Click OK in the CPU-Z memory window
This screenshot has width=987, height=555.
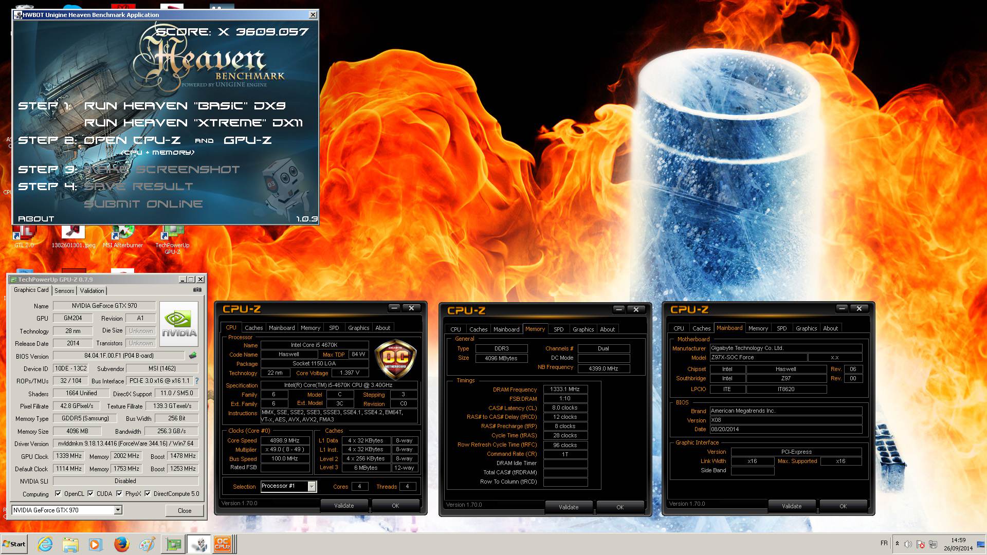620,507
